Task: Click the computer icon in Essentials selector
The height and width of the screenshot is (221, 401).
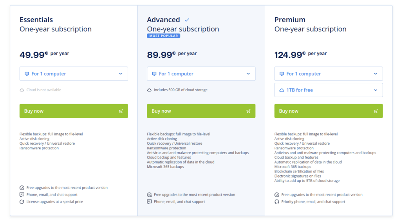Action: (x=27, y=74)
